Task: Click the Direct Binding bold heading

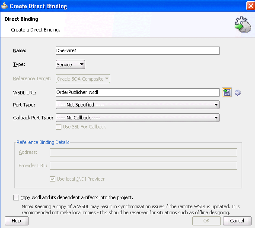Action: coord(21,19)
